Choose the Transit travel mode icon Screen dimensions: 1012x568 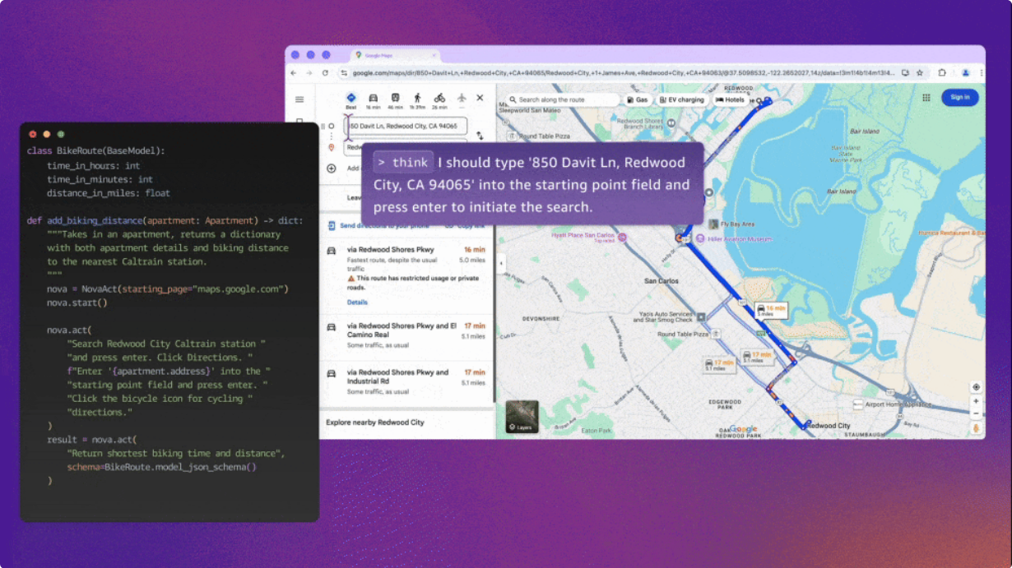(395, 98)
